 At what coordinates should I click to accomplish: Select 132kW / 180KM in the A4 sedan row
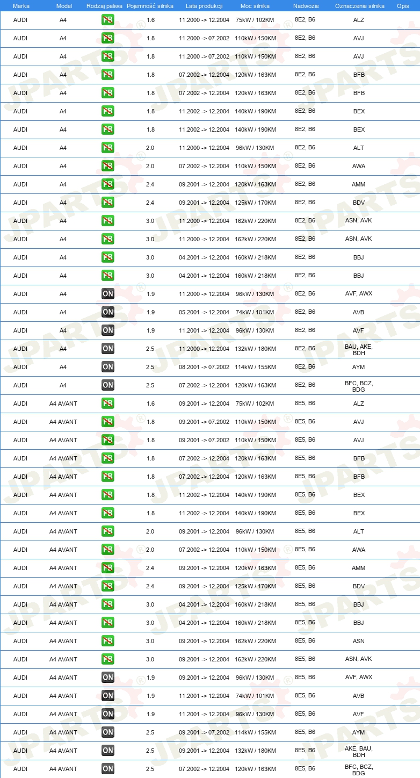[255, 349]
